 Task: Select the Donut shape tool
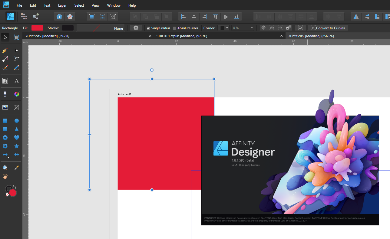pos(5,138)
